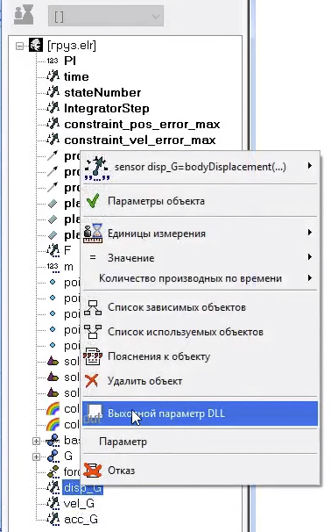The image size is (331, 532).
Task: Expand the sensor disp_G submenu arrow
Action: (x=310, y=166)
